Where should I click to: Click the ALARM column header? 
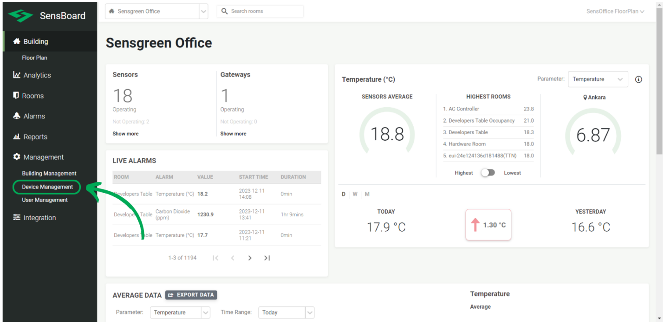click(164, 177)
